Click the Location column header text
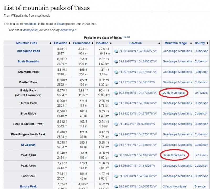Image resolution: width=210 pixels, height=189 pixels. pos(135,43)
